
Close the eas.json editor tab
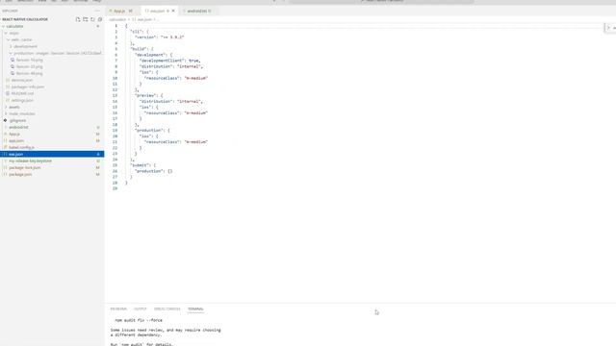pos(173,11)
